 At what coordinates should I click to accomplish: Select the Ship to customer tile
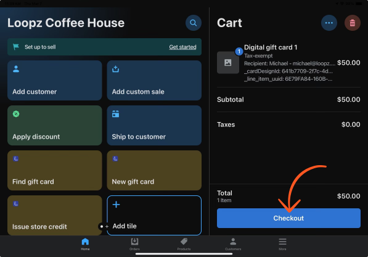coord(154,125)
